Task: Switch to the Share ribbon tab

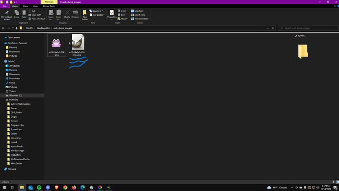Action: point(26,6)
